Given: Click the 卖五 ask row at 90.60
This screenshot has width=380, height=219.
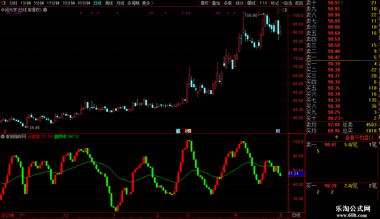Looking at the screenshot, I should (x=341, y=33).
